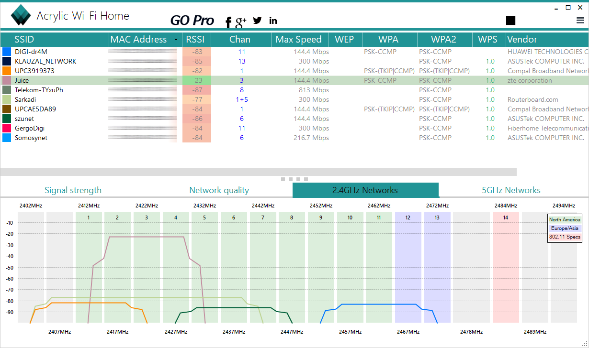This screenshot has height=348, width=589.
Task: Select the Telekom-TYxuPh network name
Action: coord(39,90)
